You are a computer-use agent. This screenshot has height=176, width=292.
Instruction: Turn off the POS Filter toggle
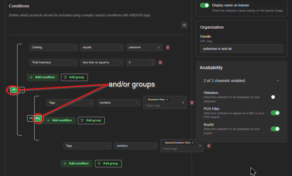click(x=275, y=113)
